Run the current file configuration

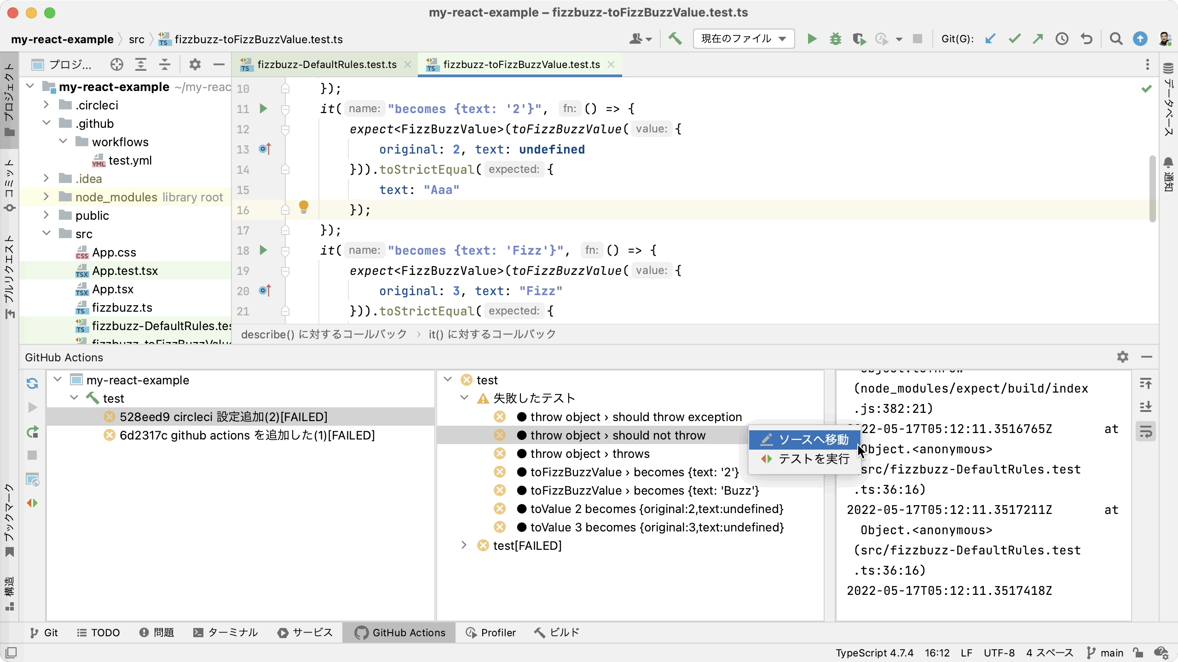click(812, 39)
